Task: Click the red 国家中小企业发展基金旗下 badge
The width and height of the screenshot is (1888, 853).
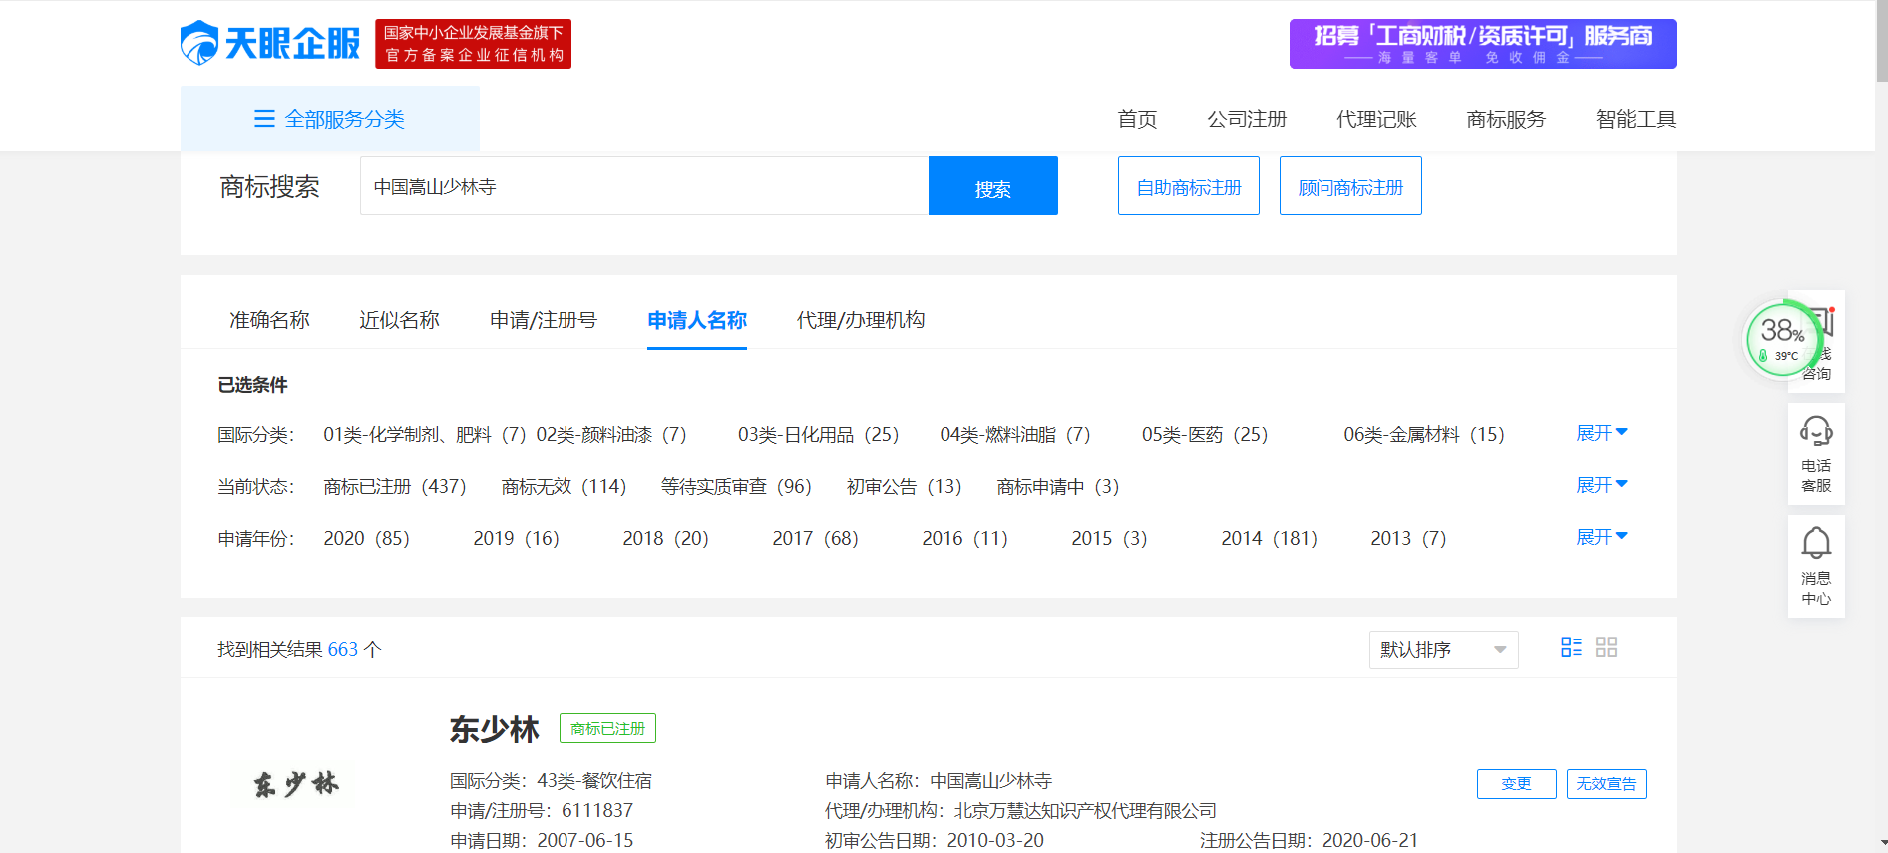Action: coord(473,44)
